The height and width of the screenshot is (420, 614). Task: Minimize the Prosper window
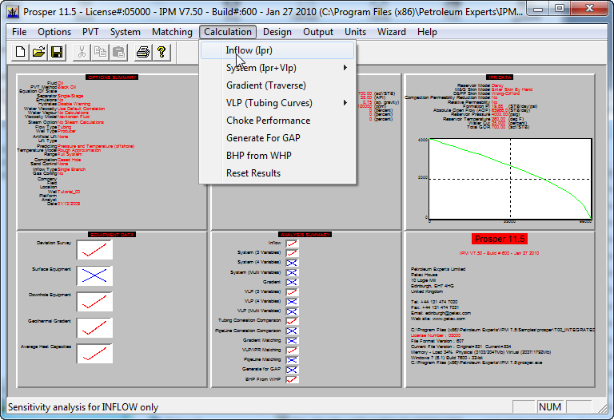point(538,9)
